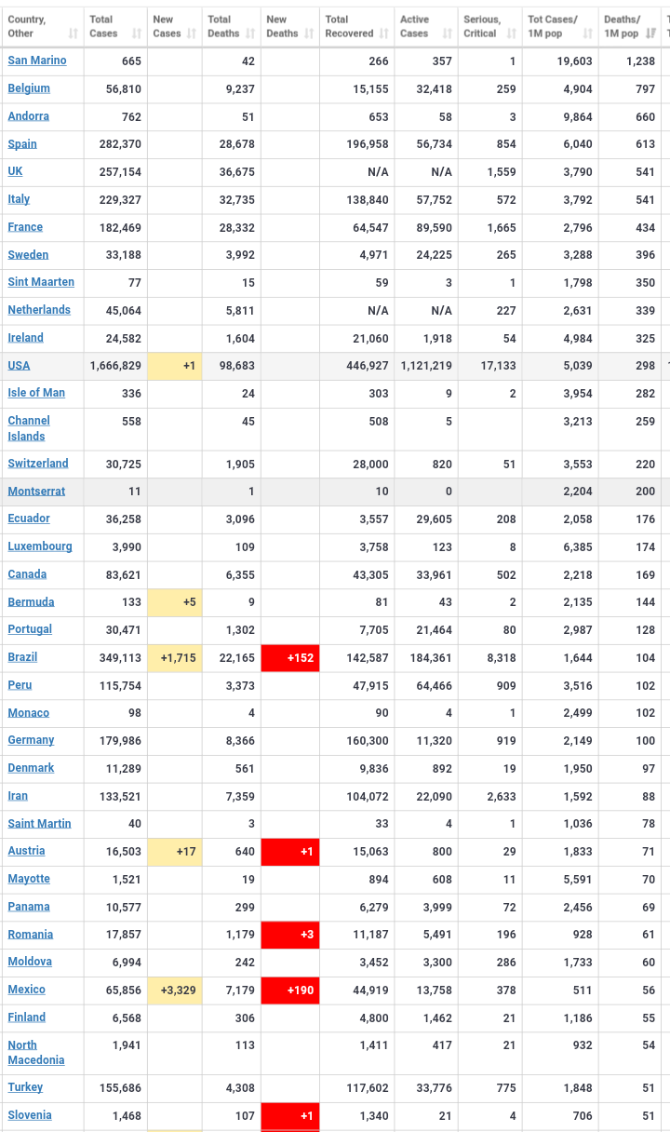
Task: Sort by Total Deaths column arrows
Action: tap(250, 34)
